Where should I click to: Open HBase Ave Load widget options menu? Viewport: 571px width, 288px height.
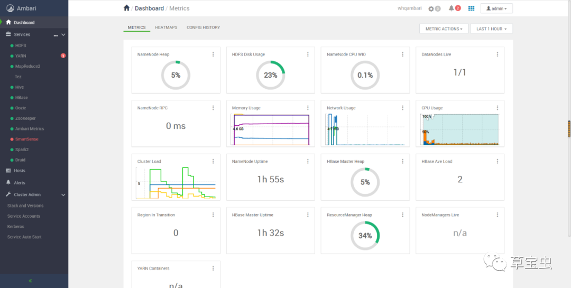pyautogui.click(x=498, y=161)
